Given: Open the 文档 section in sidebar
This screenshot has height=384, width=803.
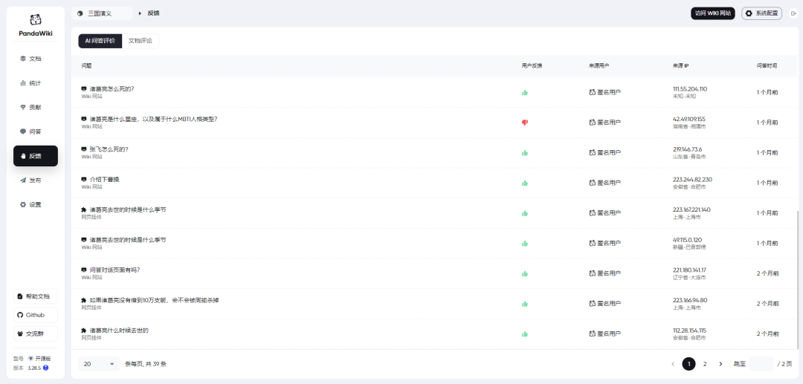Looking at the screenshot, I should click(35, 59).
